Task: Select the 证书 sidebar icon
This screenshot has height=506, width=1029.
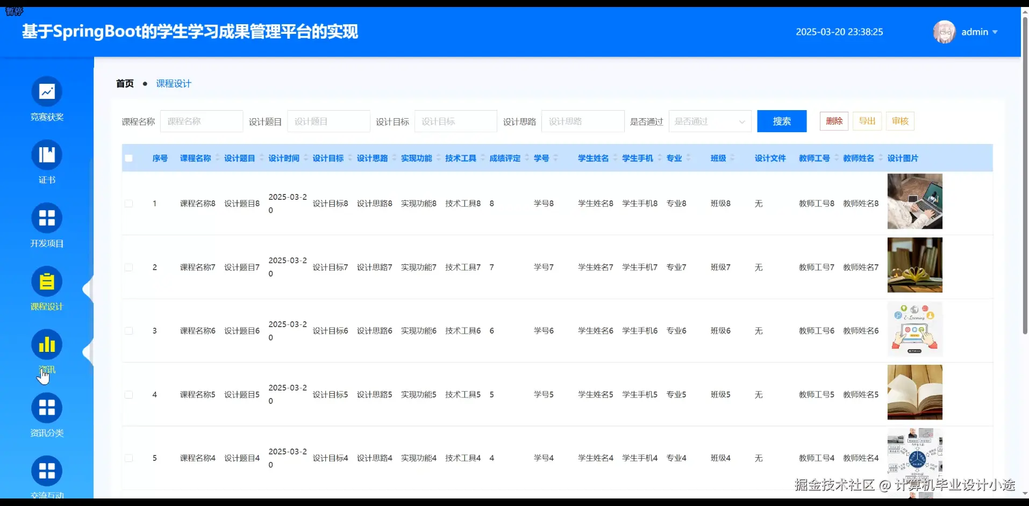Action: pyautogui.click(x=47, y=161)
